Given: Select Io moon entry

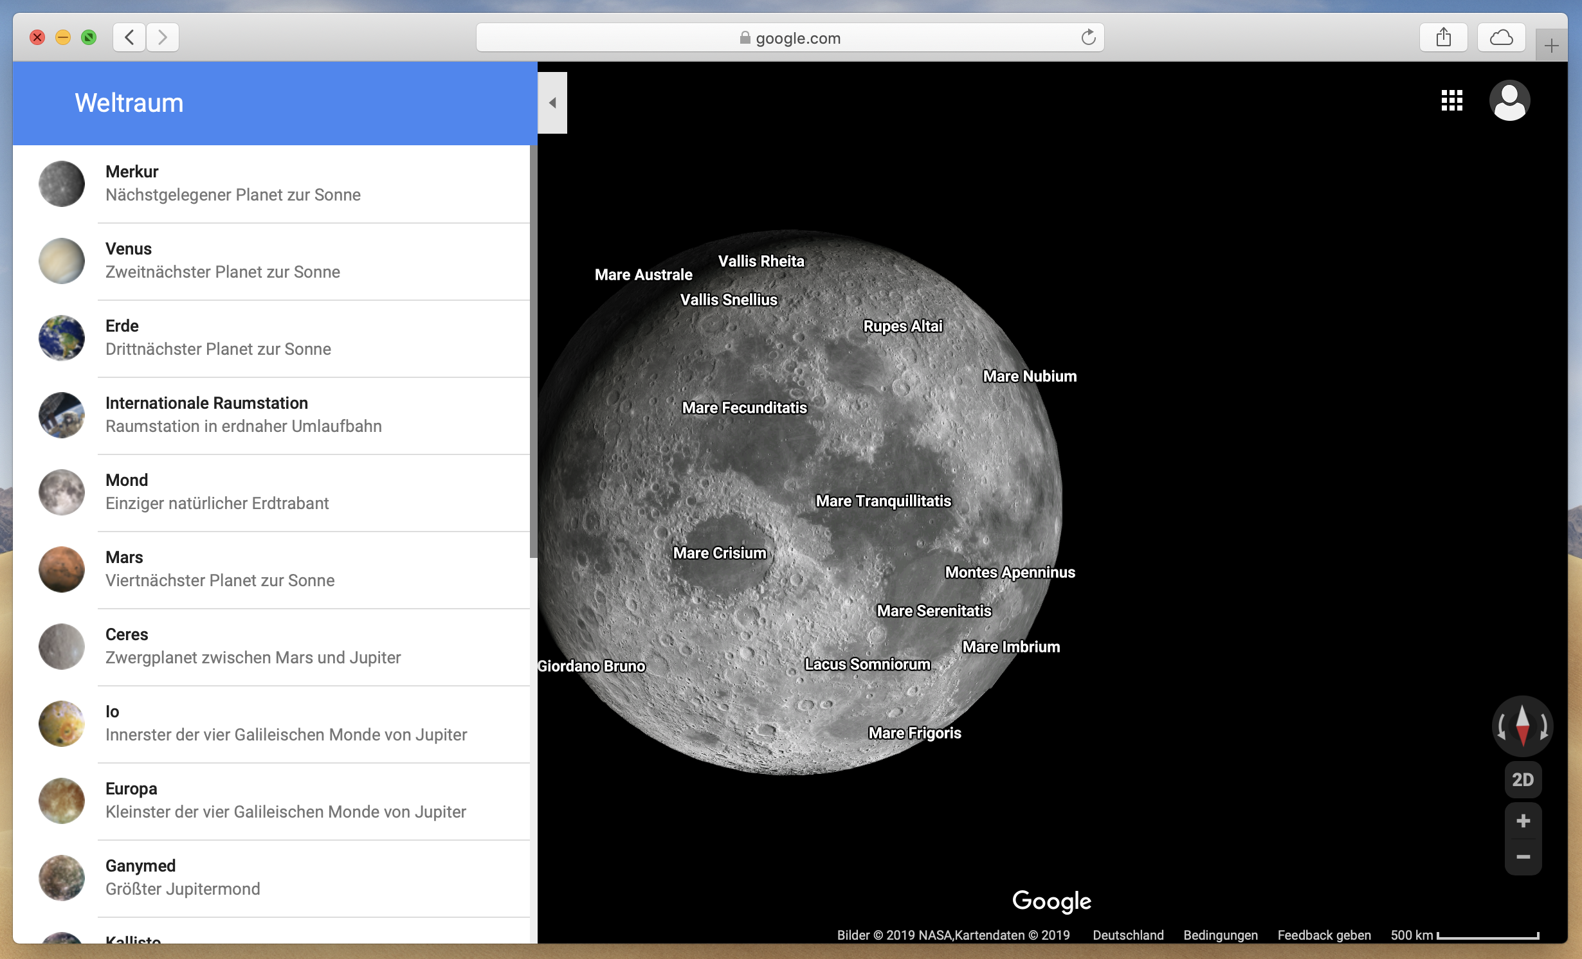Looking at the screenshot, I should pyautogui.click(x=271, y=724).
